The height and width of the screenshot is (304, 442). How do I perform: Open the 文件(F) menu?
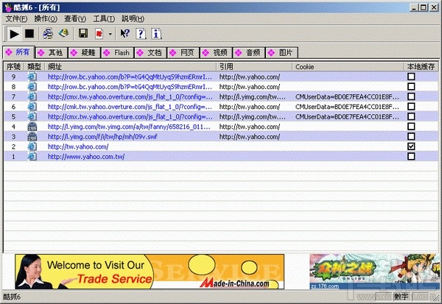[16, 18]
